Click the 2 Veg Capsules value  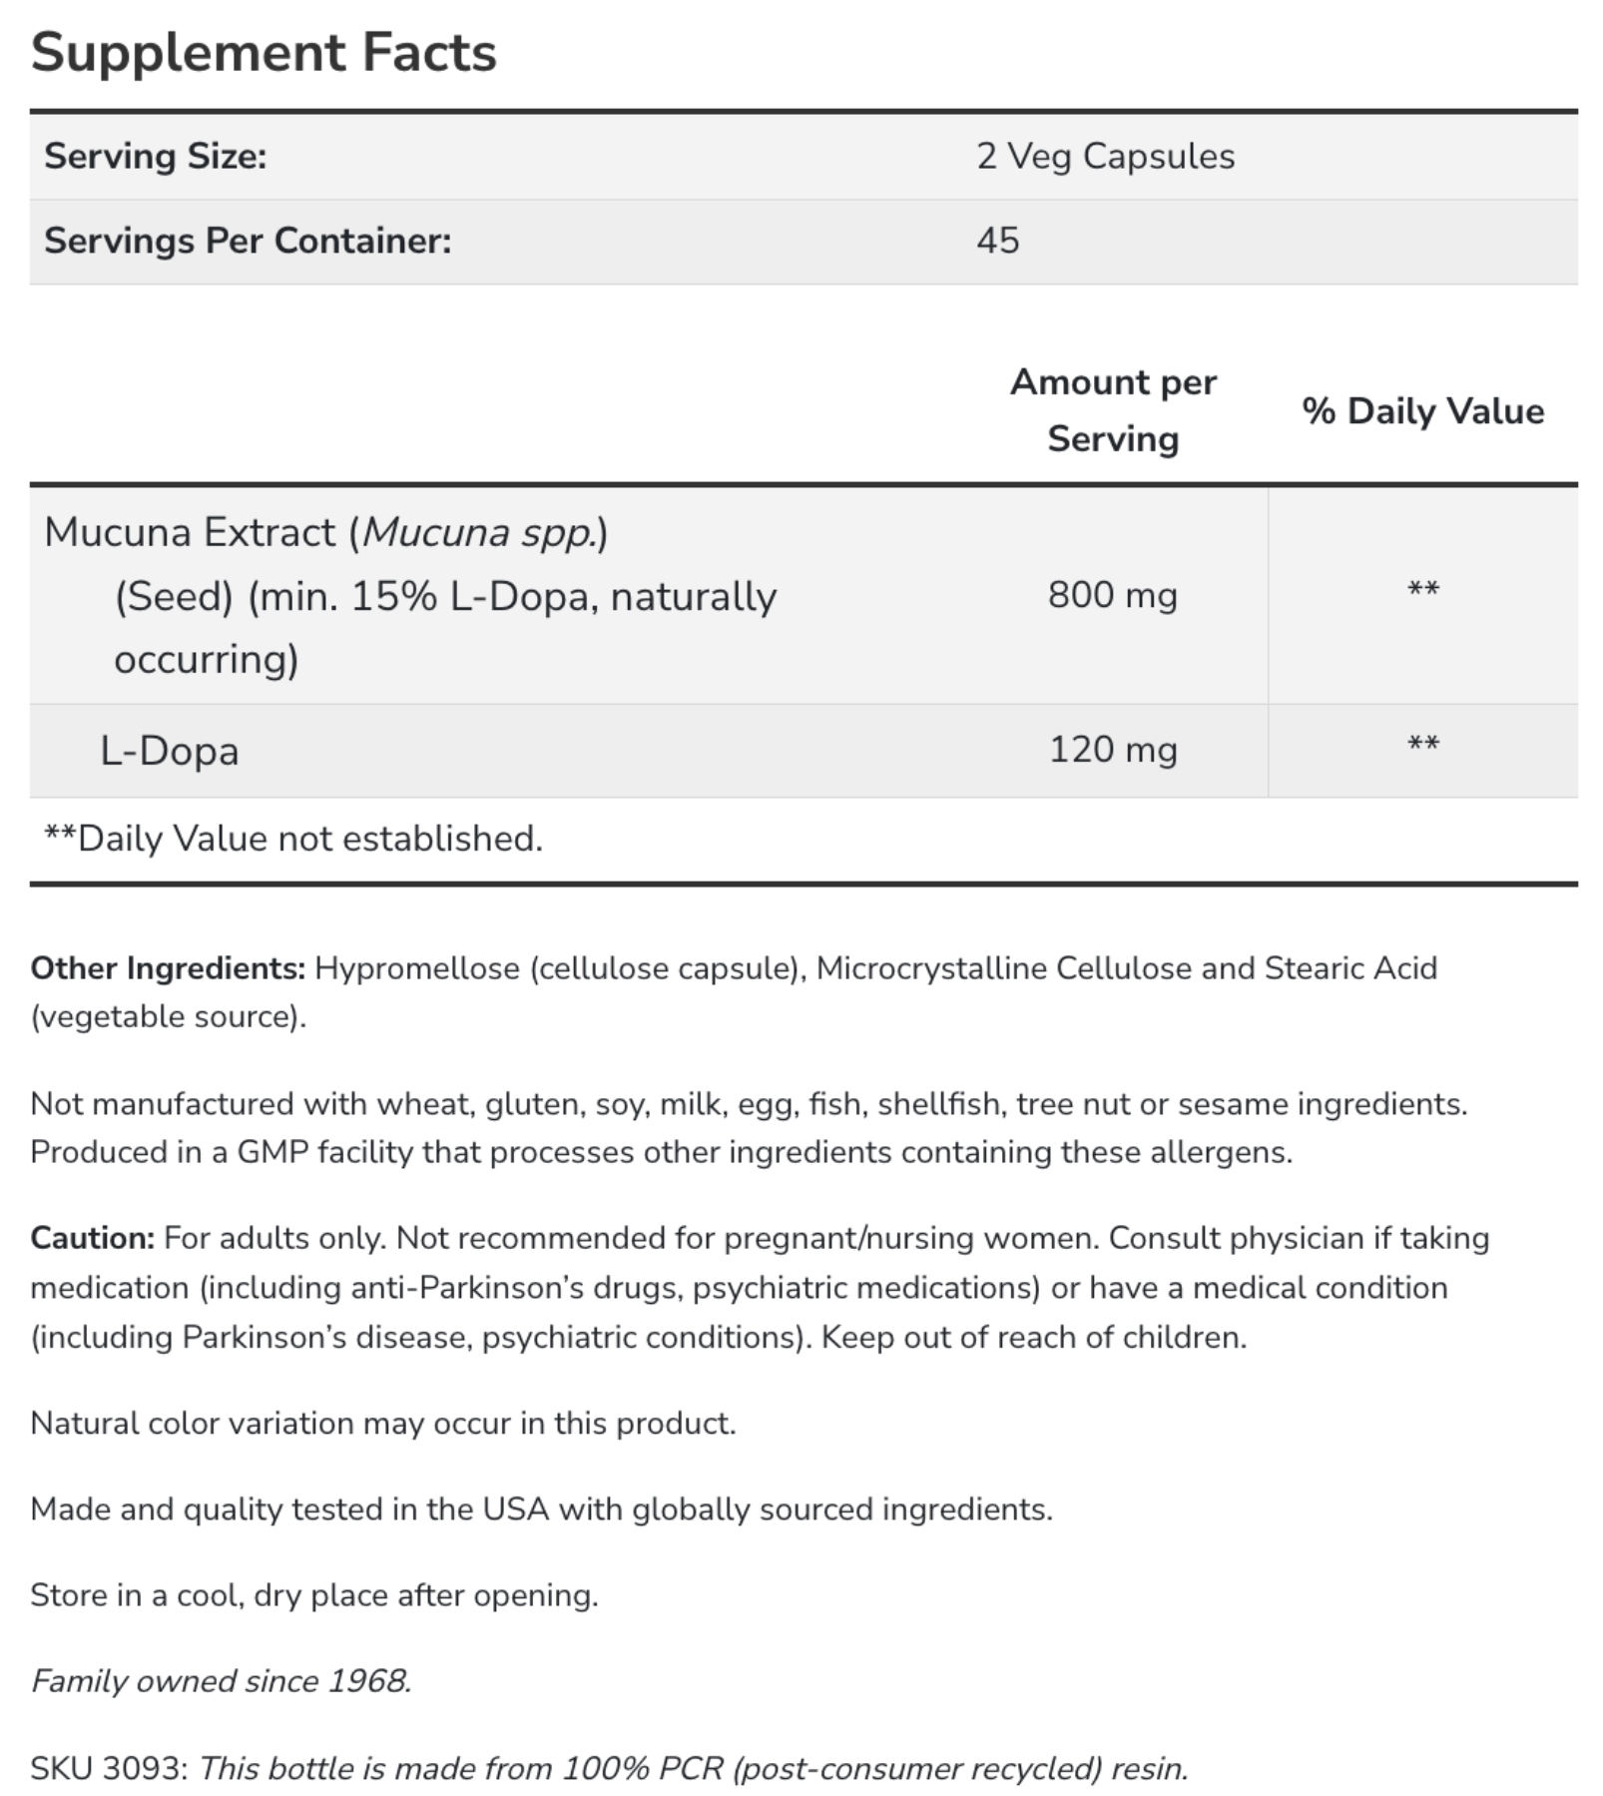click(1105, 157)
